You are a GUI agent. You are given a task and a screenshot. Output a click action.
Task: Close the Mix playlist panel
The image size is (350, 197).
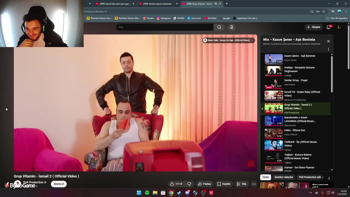pyautogui.click(x=328, y=41)
